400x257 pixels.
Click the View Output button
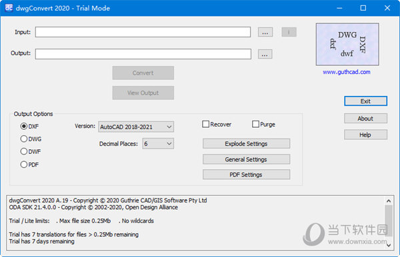tap(143, 93)
